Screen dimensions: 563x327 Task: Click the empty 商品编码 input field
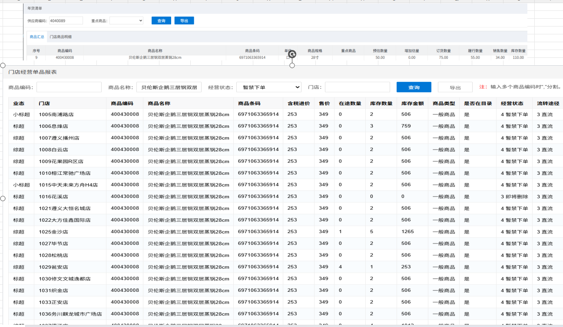[69, 87]
